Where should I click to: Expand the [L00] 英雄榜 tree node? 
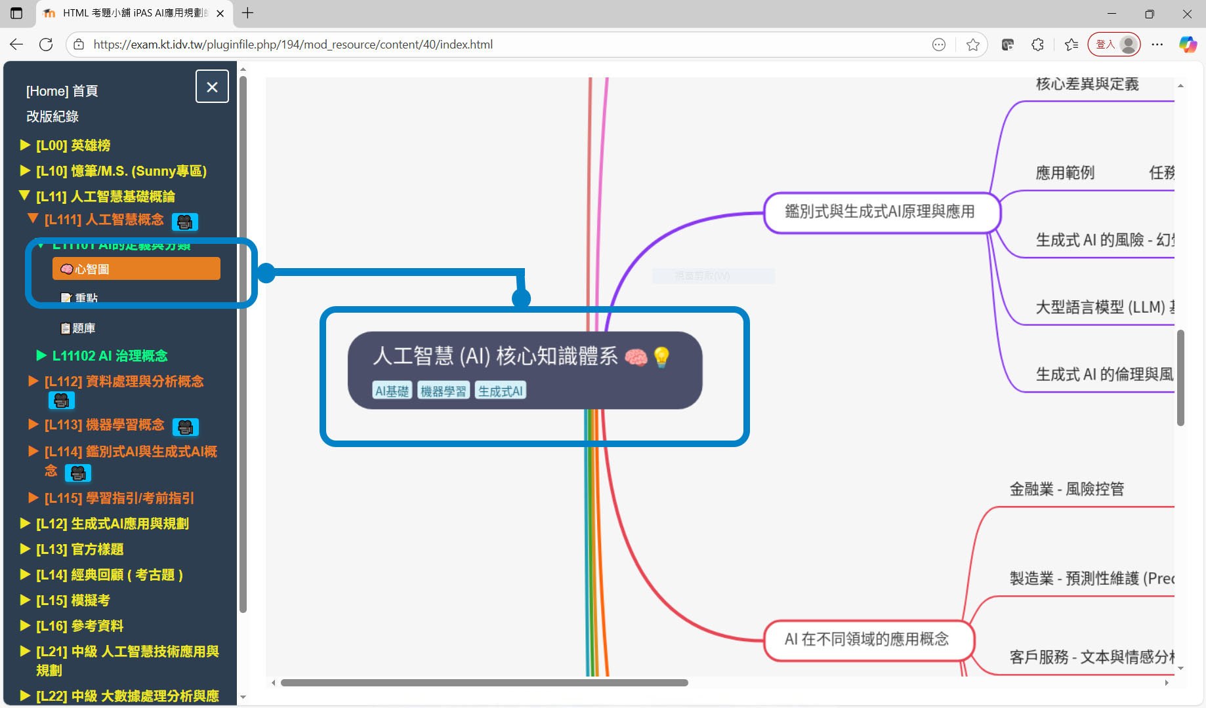click(x=72, y=146)
